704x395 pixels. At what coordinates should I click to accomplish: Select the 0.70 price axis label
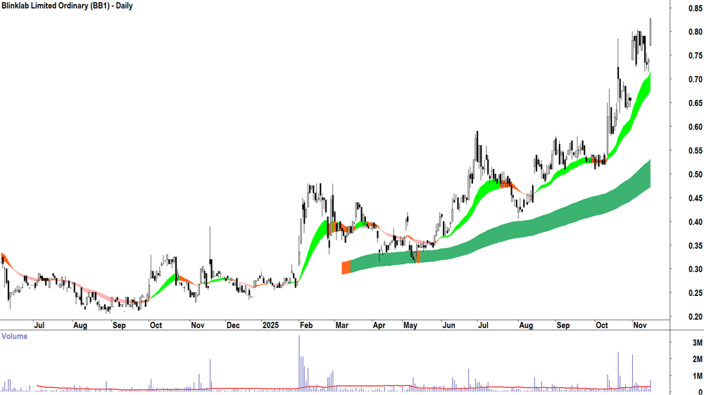(x=696, y=79)
